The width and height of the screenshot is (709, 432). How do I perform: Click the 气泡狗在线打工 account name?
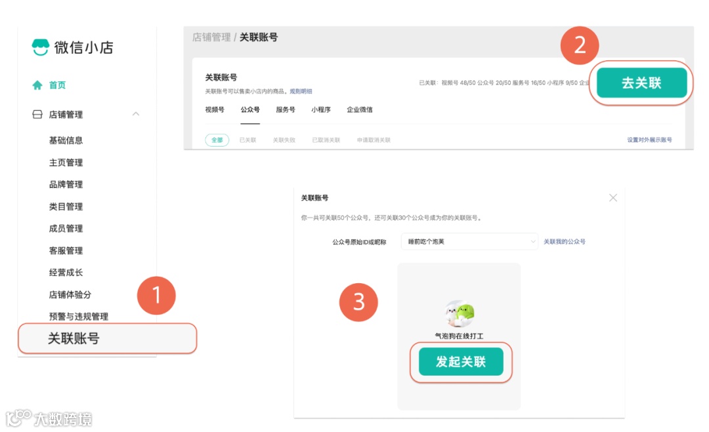point(459,336)
